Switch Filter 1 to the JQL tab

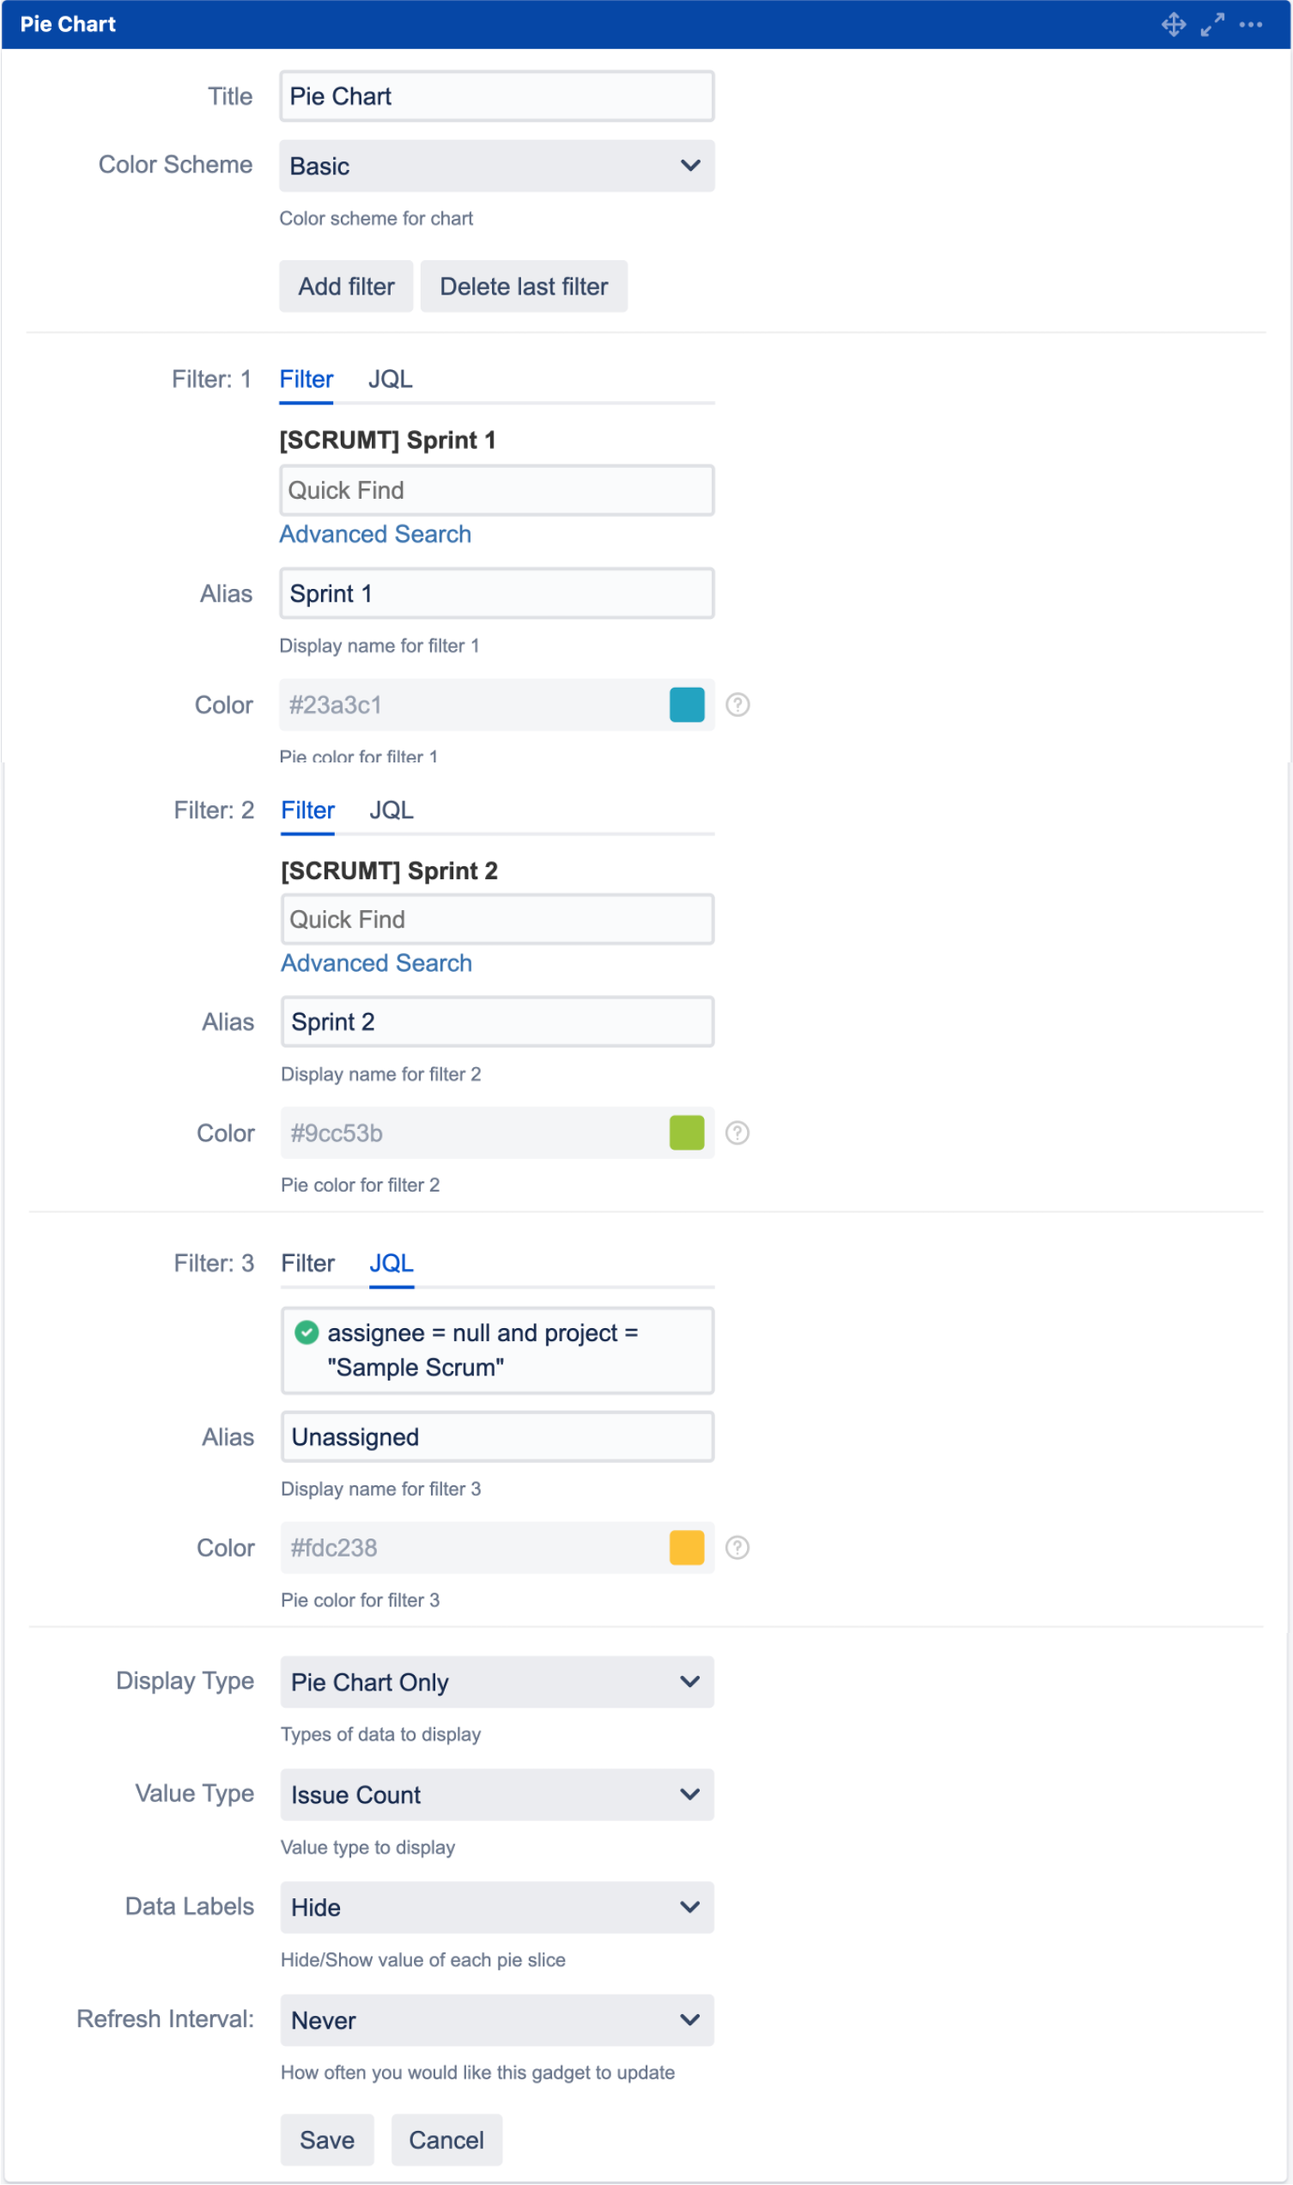tap(390, 379)
